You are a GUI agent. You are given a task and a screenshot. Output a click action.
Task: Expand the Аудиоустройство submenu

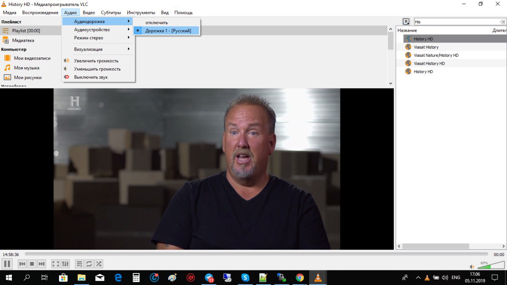click(x=97, y=30)
